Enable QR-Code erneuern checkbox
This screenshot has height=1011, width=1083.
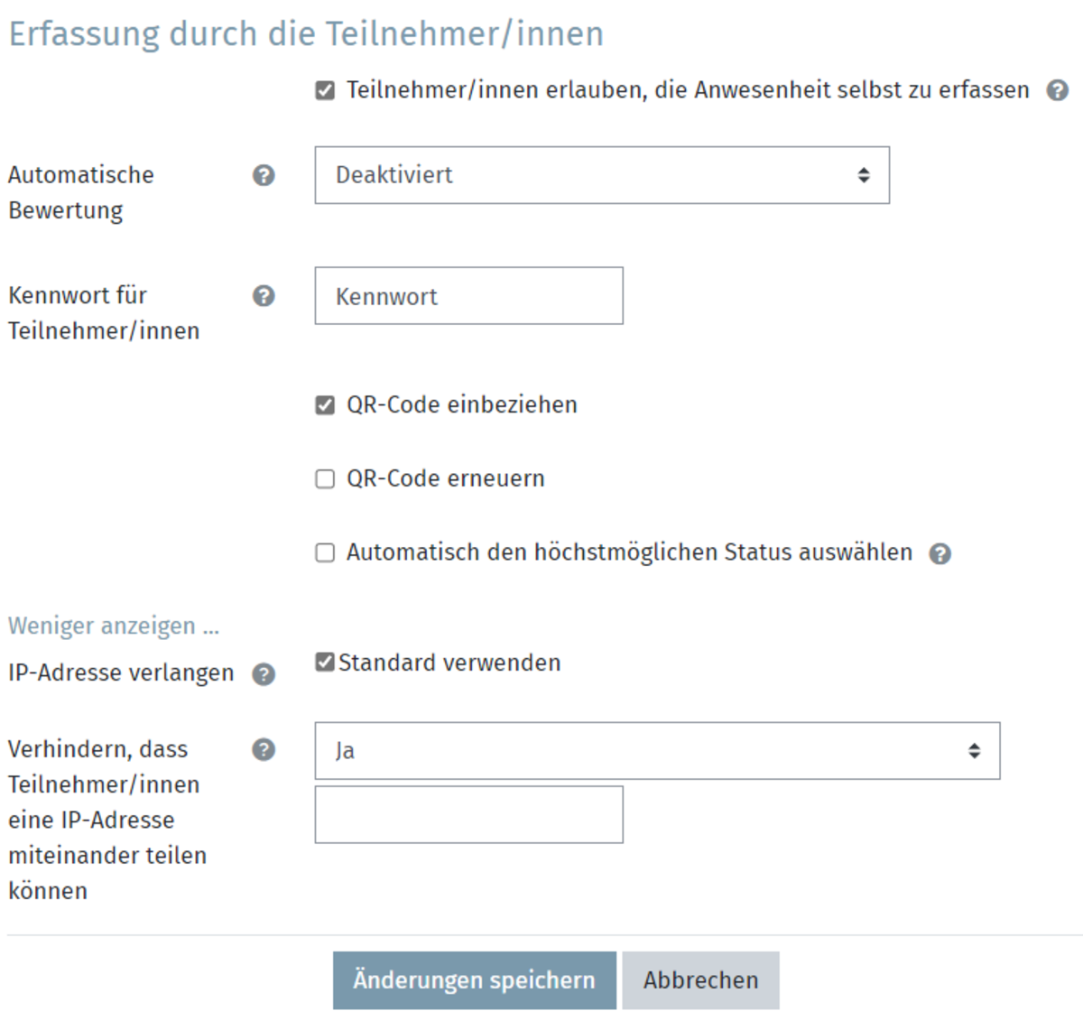[x=325, y=479]
